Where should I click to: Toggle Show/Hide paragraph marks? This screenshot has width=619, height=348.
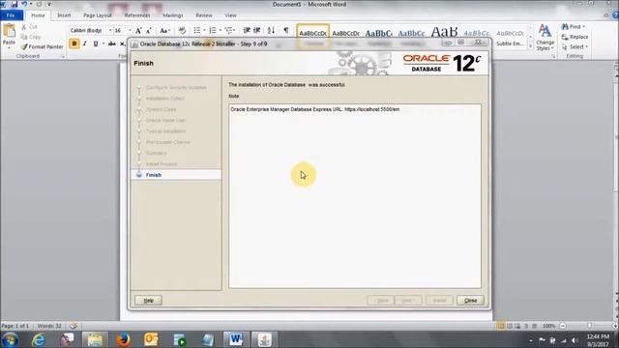tap(286, 30)
